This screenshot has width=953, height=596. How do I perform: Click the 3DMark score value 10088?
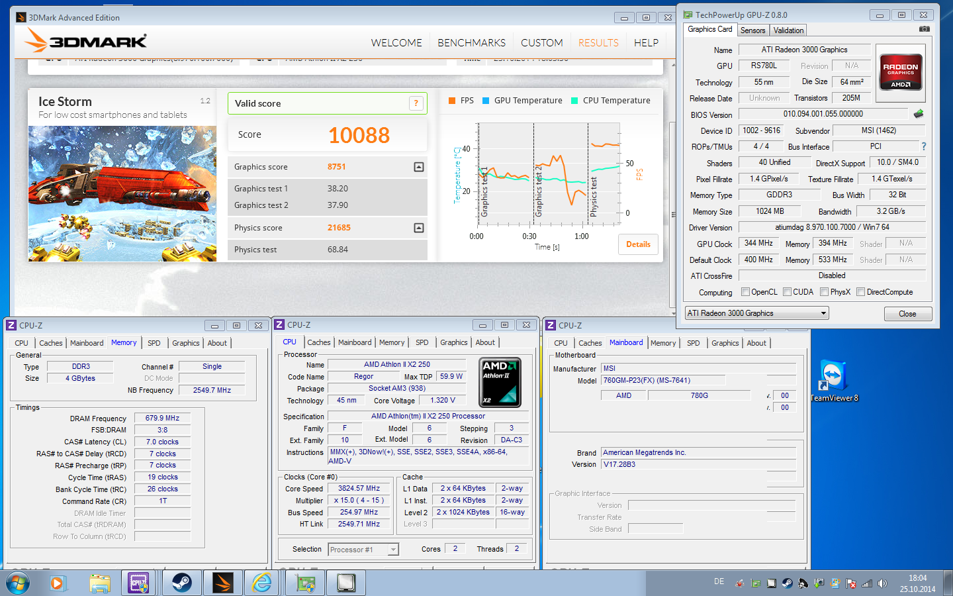click(359, 135)
